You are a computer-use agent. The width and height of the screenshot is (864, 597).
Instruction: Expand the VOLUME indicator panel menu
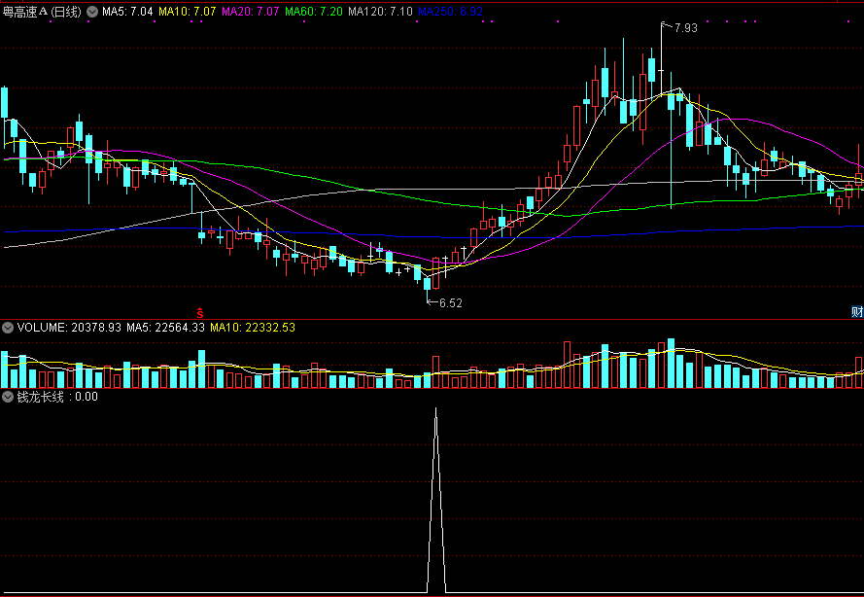click(8, 328)
